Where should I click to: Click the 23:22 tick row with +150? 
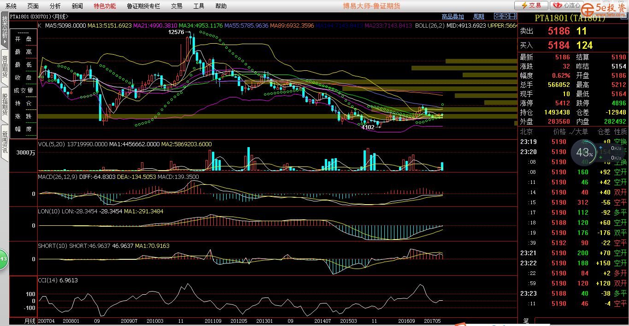click(574, 263)
